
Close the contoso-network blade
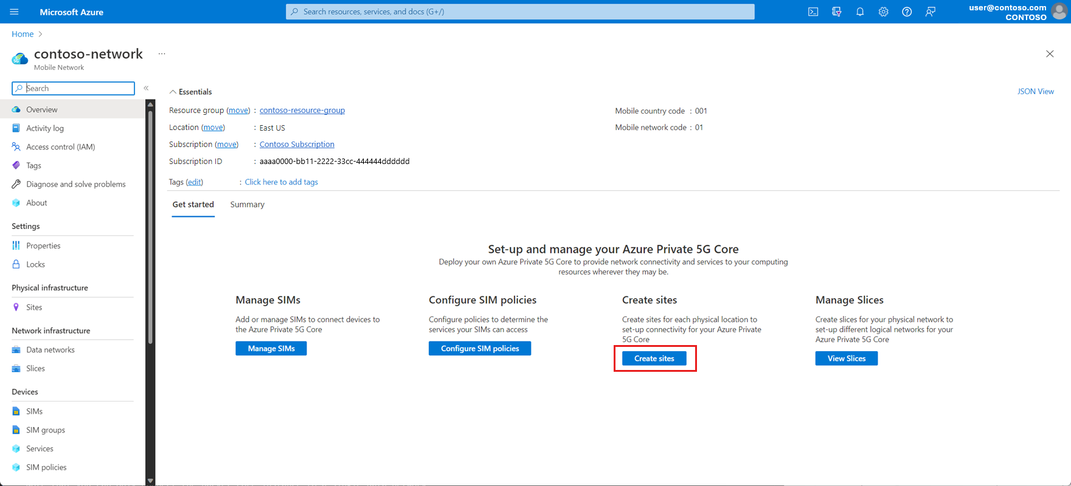(1050, 54)
